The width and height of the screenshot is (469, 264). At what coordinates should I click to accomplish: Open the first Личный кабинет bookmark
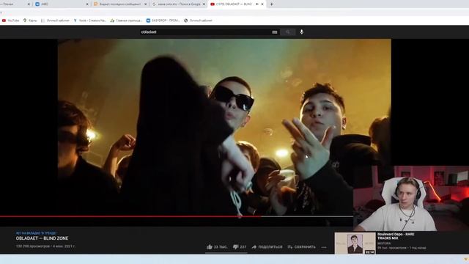(x=55, y=21)
